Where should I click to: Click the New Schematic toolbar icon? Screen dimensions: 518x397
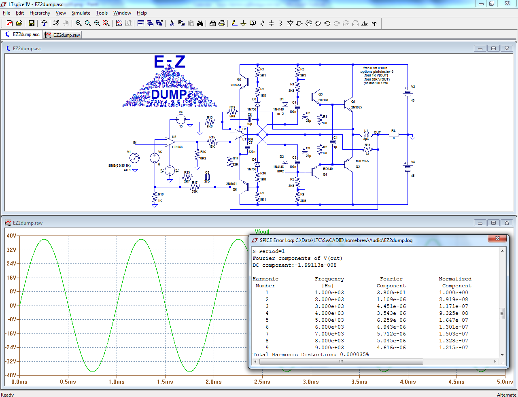9,23
